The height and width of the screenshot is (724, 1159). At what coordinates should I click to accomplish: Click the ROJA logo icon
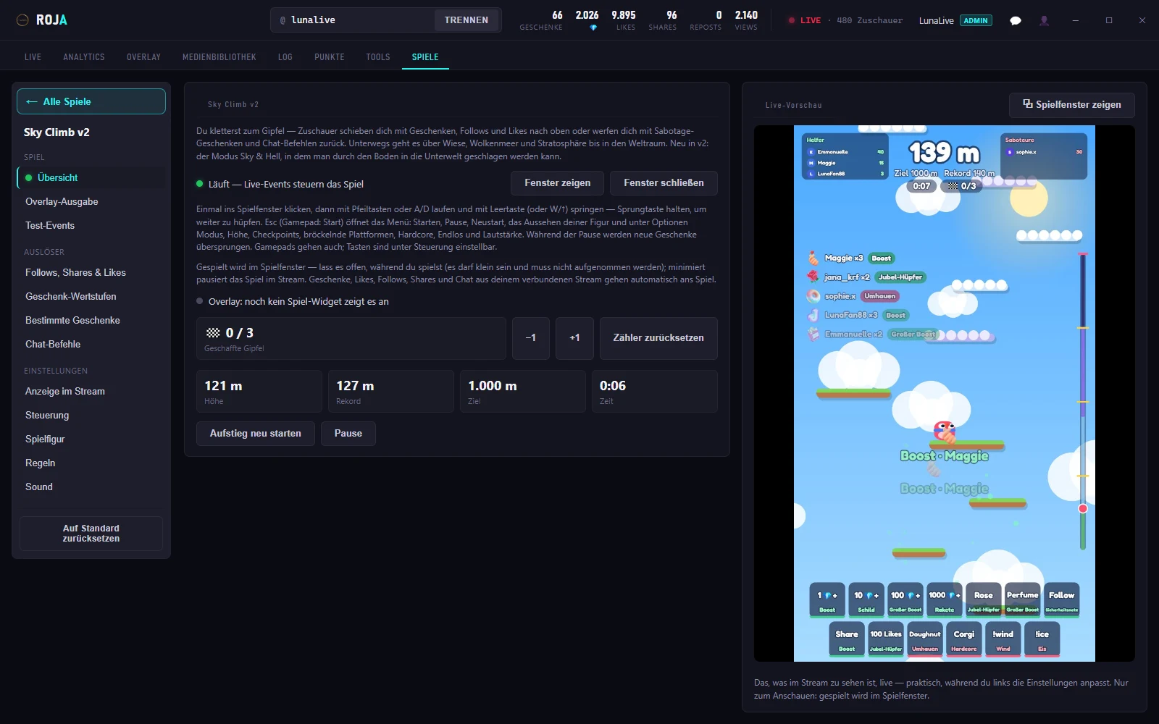tap(22, 20)
